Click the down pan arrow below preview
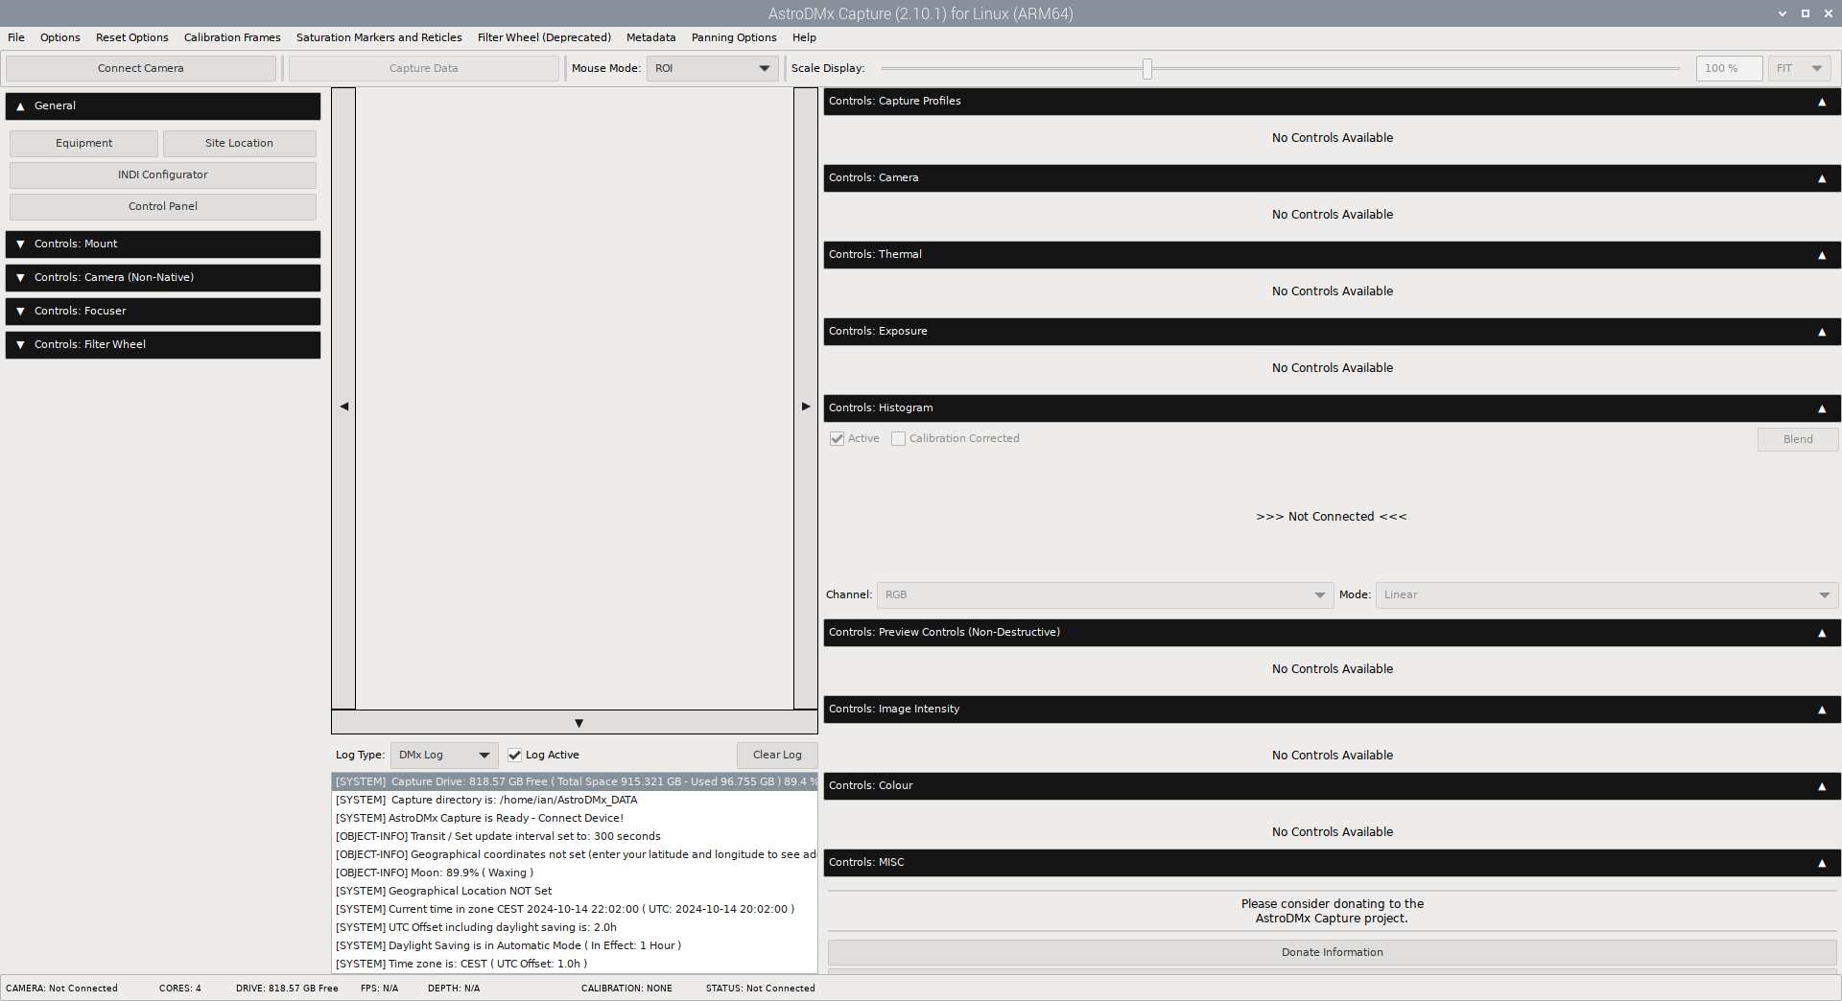This screenshot has width=1842, height=1001. coord(579,722)
